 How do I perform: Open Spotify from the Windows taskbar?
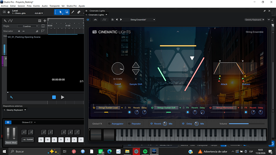145,152
